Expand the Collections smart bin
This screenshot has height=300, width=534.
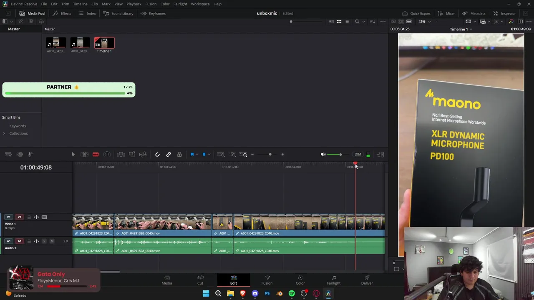(x=4, y=133)
